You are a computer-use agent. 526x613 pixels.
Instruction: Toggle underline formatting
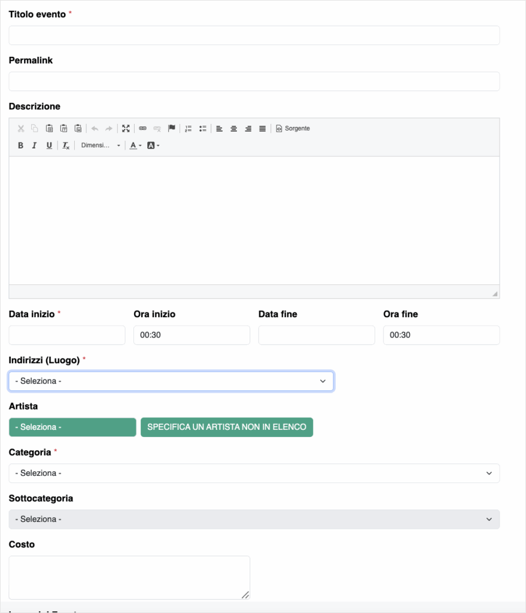pos(49,145)
